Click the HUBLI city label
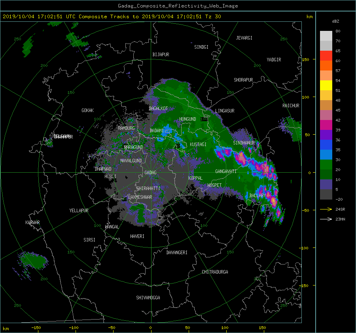The width and height of the screenshot is (356, 333). coord(110,176)
